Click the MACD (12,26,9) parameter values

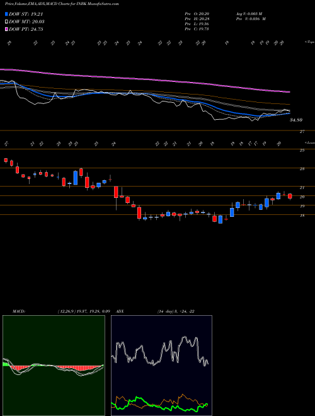tap(84, 311)
